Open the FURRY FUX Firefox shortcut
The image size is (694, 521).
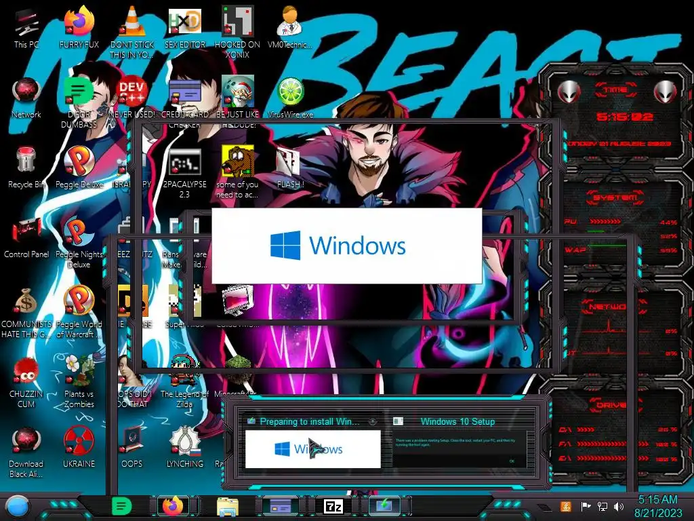[79, 28]
